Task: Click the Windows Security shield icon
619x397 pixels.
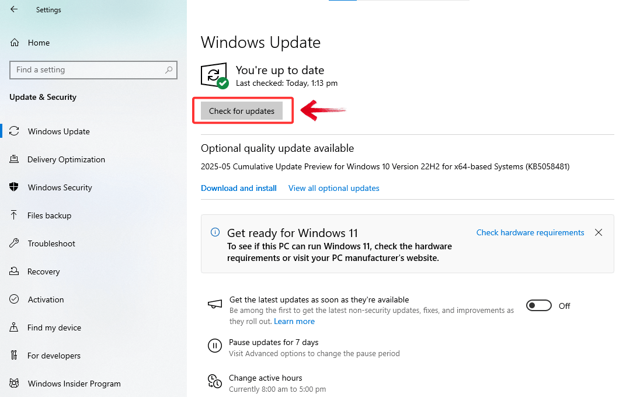Action: click(x=15, y=187)
